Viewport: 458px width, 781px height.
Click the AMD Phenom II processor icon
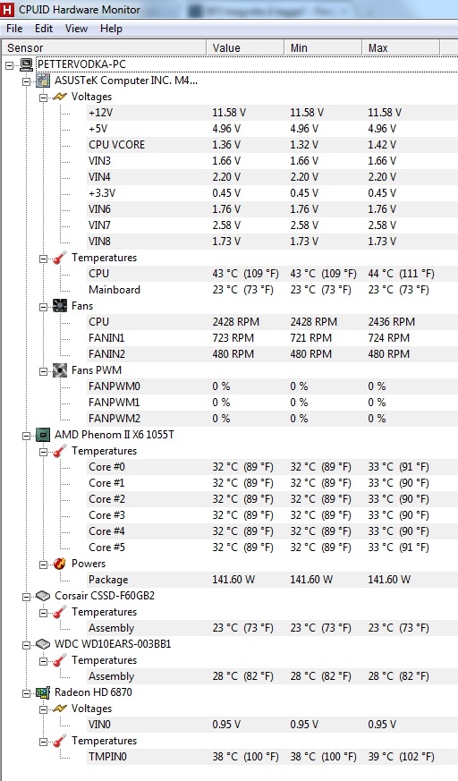(43, 435)
